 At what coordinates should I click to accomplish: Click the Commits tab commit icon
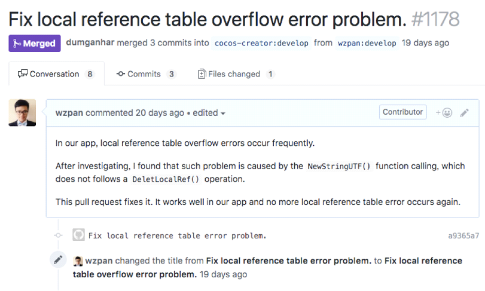click(120, 74)
